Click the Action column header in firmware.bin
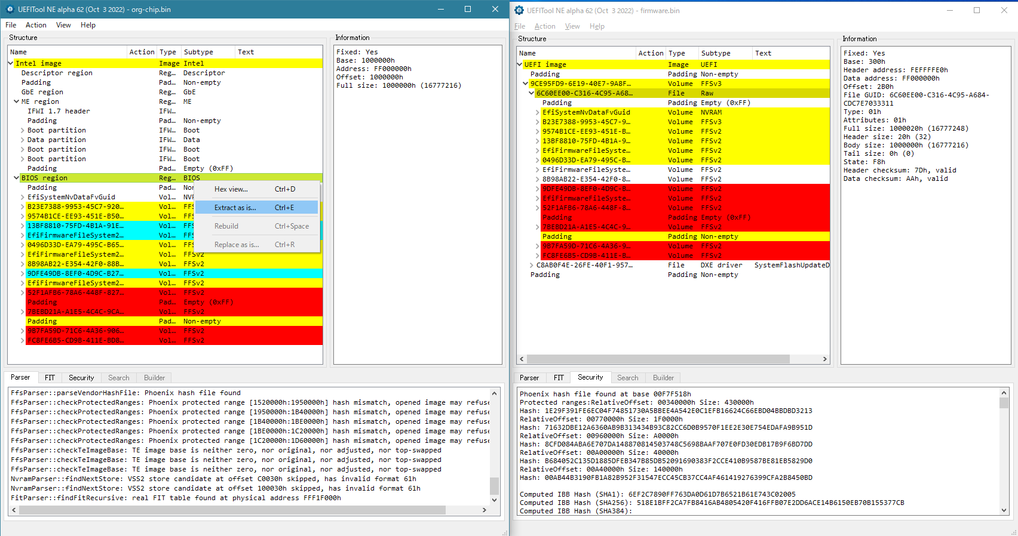This screenshot has width=1018, height=536. [x=651, y=53]
